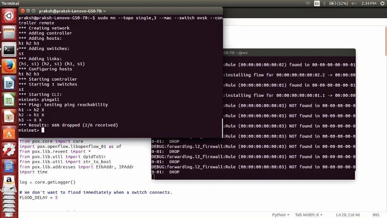Click the Wi-Fi network indicator
Screen dimensions: 387x218
(308, 3)
